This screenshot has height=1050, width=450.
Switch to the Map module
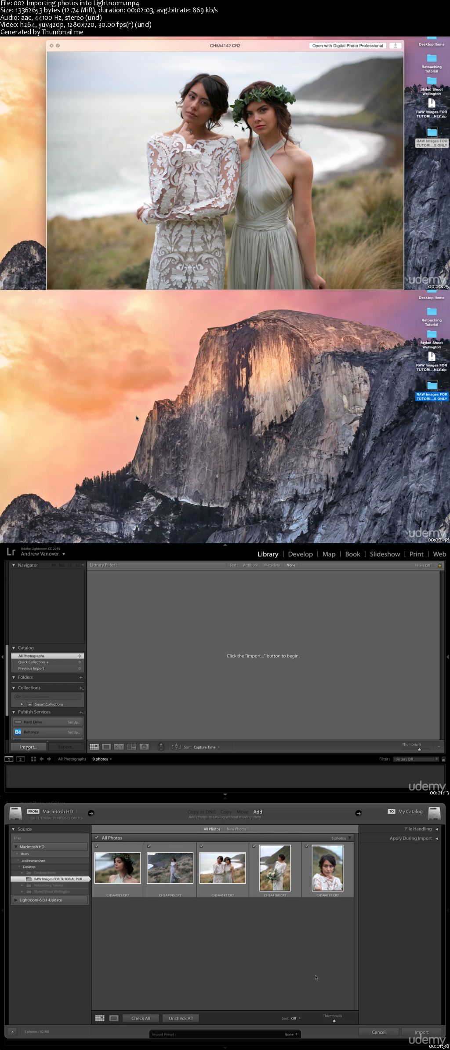[329, 554]
